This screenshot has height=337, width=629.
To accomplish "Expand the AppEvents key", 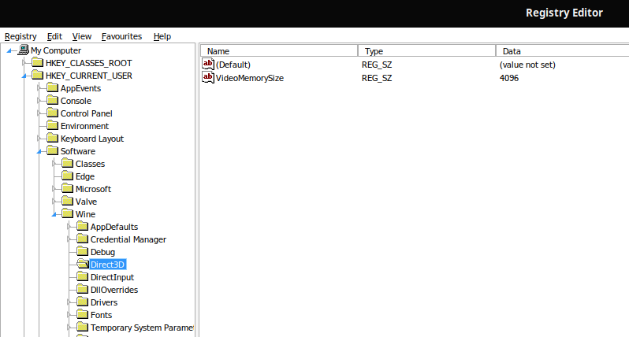I will pyautogui.click(x=39, y=88).
